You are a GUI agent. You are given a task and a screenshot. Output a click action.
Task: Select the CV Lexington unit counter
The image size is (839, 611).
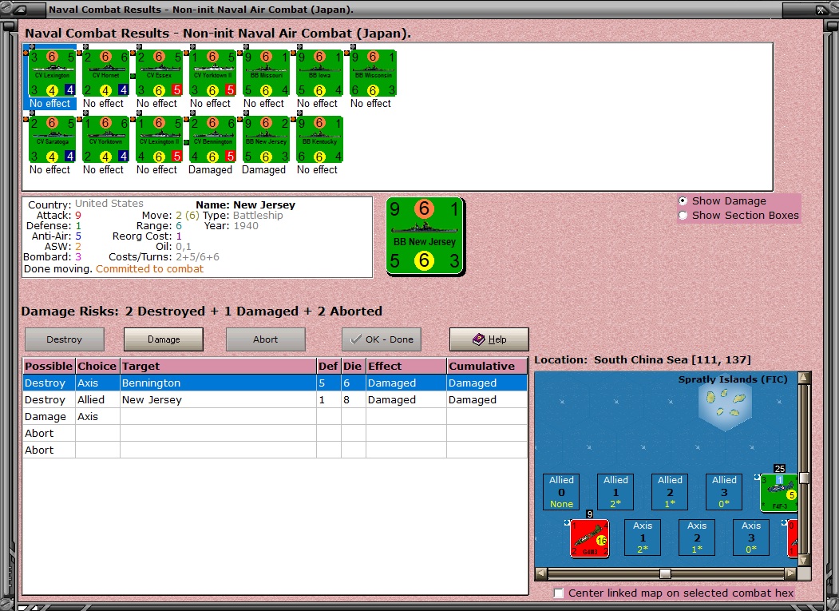click(52, 73)
